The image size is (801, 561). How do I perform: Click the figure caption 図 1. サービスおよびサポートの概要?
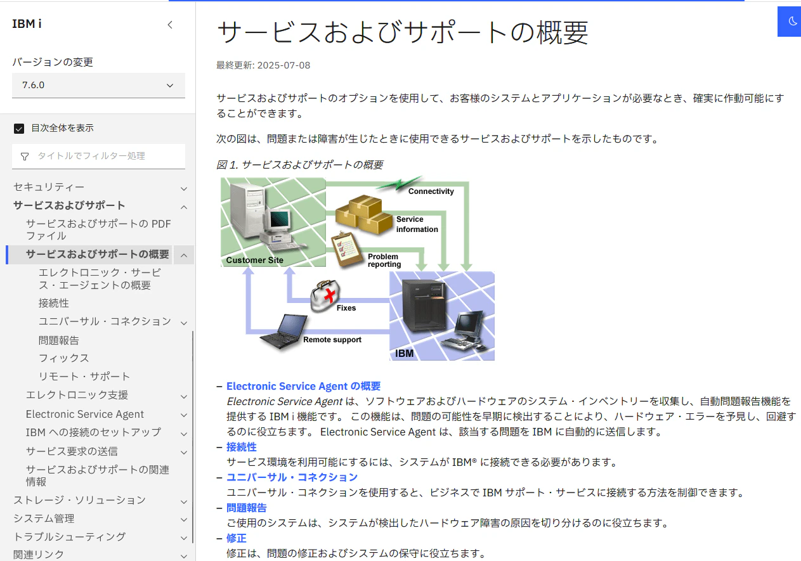tap(299, 165)
